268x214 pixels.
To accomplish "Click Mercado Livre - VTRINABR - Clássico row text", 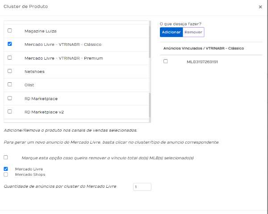I will pyautogui.click(x=63, y=44).
